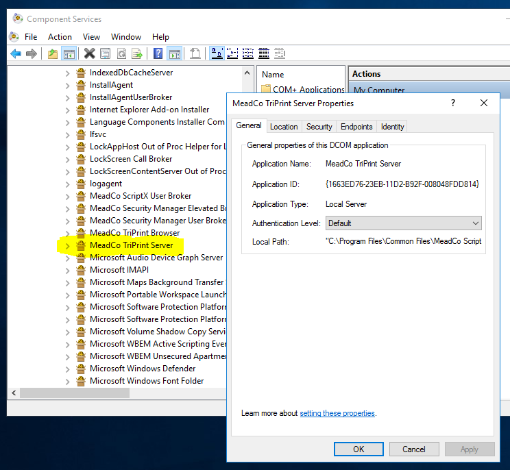Switch to the Endpoints tab
510x470 pixels.
pyautogui.click(x=356, y=127)
